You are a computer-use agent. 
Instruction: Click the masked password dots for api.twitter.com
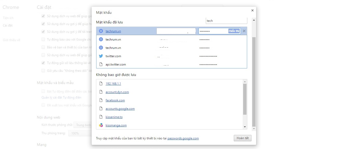[208, 64]
